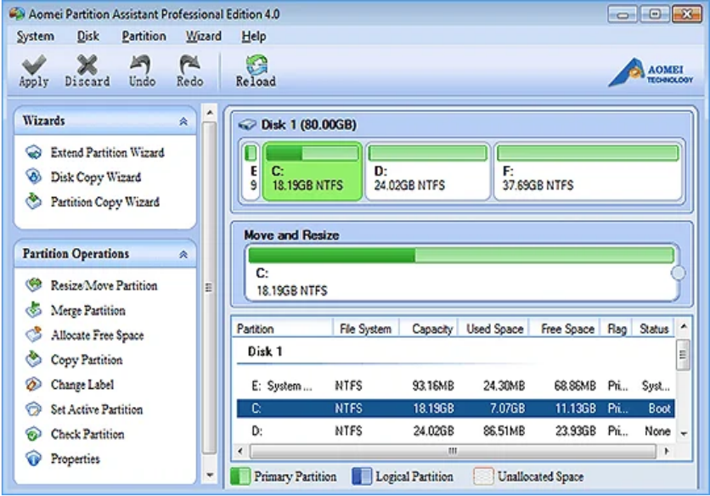Viewport: 710px width, 496px height.
Task: Launch Extend Partition Wizard link
Action: (107, 153)
